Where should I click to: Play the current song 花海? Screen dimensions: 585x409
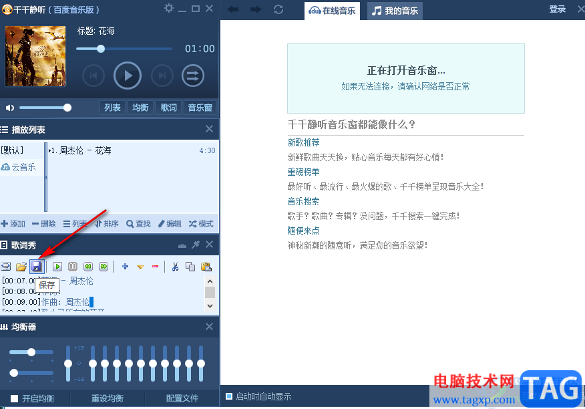(x=128, y=76)
